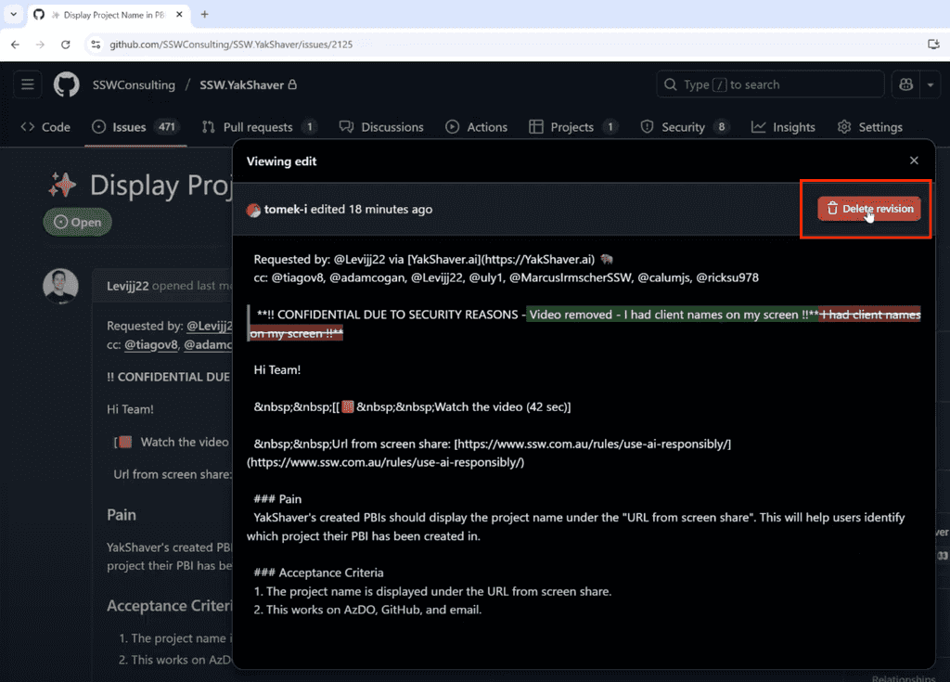Click the GitHub octocat logo in the header
Viewport: 950px width, 682px height.
[66, 84]
